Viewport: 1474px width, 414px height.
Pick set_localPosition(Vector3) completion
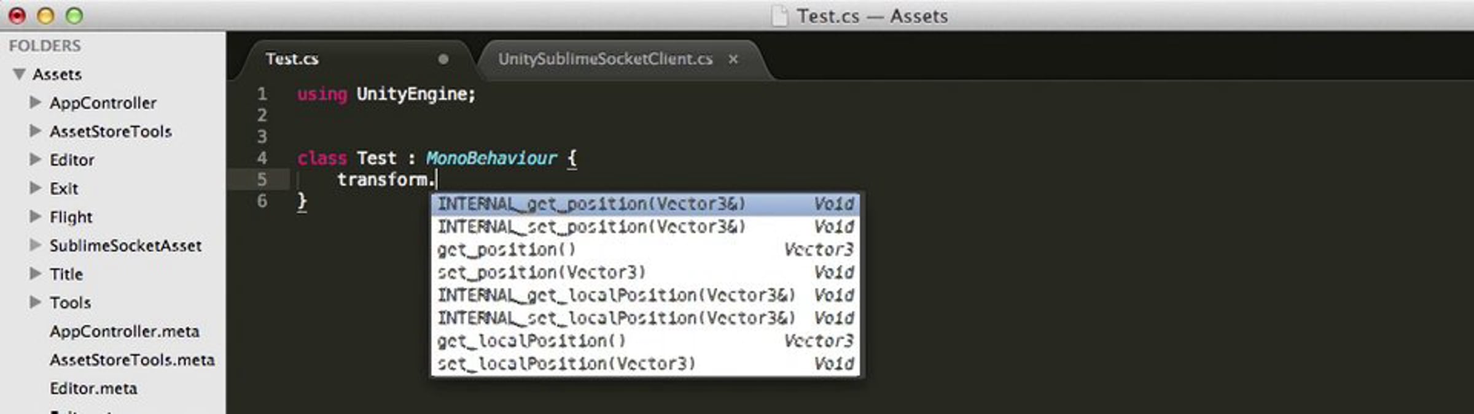(645, 364)
